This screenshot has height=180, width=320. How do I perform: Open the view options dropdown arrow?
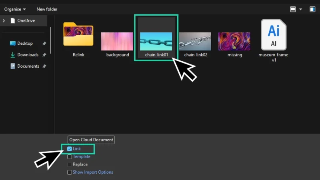pyautogui.click(x=300, y=9)
